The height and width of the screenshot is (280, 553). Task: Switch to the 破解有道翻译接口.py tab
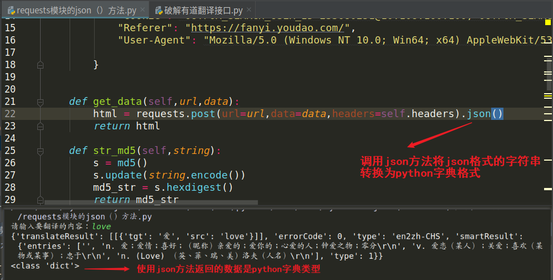(203, 10)
